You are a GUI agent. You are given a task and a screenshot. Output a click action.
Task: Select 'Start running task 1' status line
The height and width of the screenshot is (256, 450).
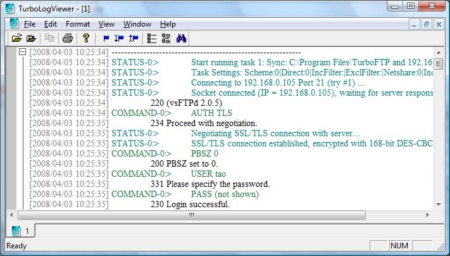(311, 62)
